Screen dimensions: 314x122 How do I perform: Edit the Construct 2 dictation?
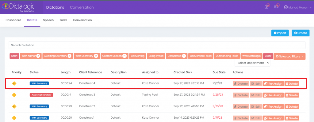coord(256,107)
